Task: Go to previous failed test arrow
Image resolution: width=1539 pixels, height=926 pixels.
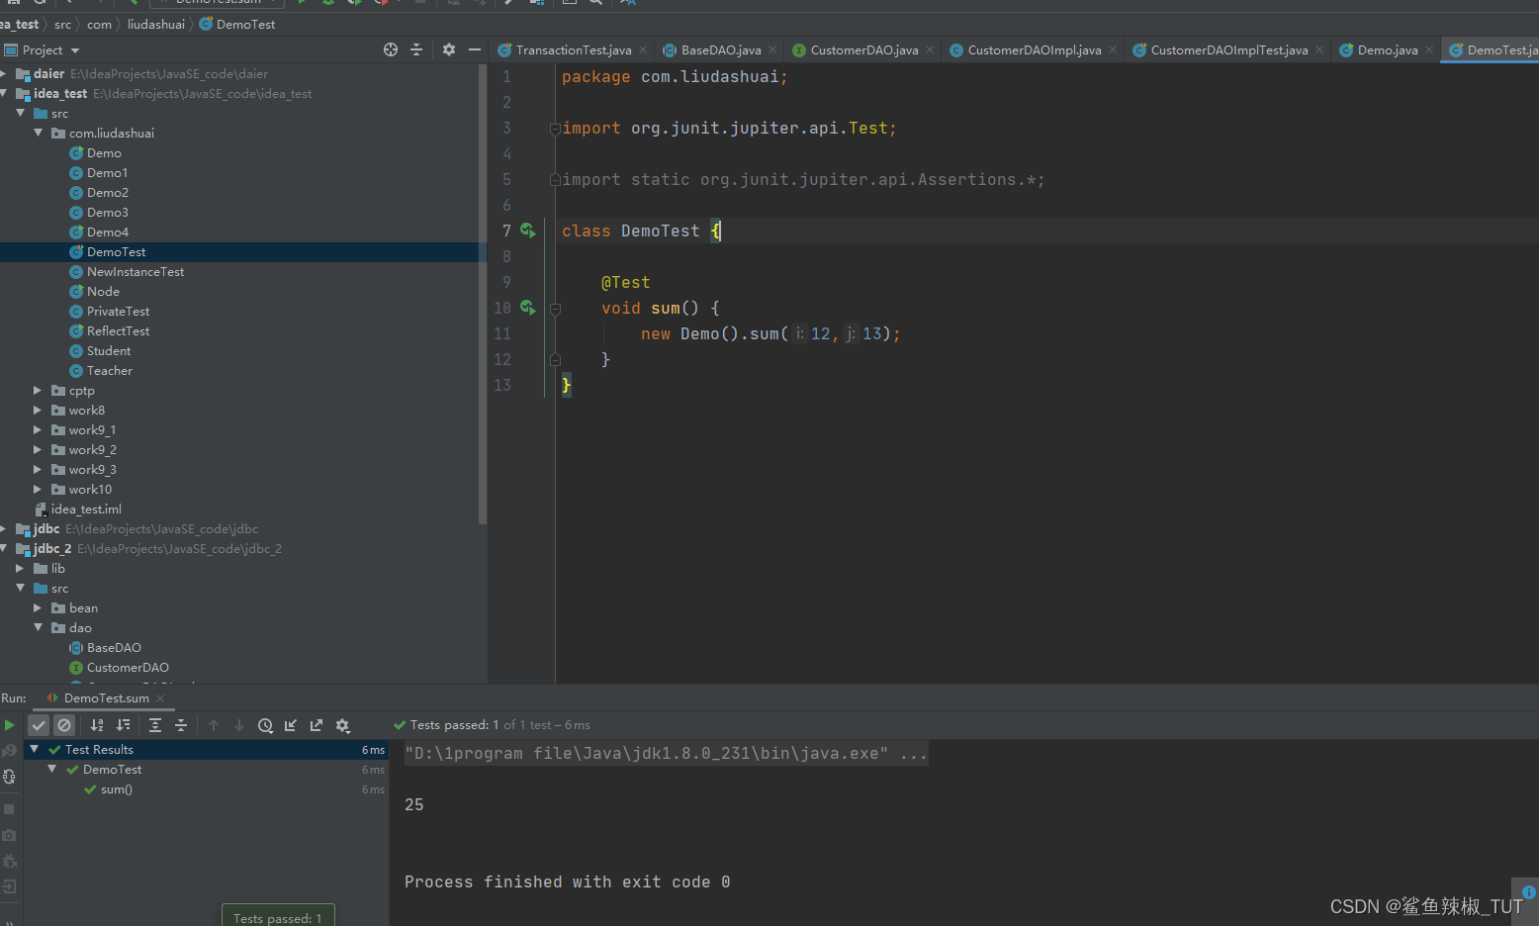Action: 214,725
